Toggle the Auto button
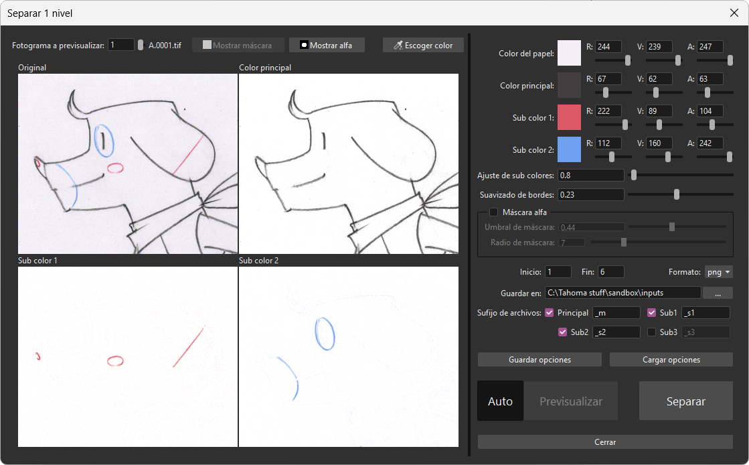The image size is (749, 465). (x=500, y=401)
